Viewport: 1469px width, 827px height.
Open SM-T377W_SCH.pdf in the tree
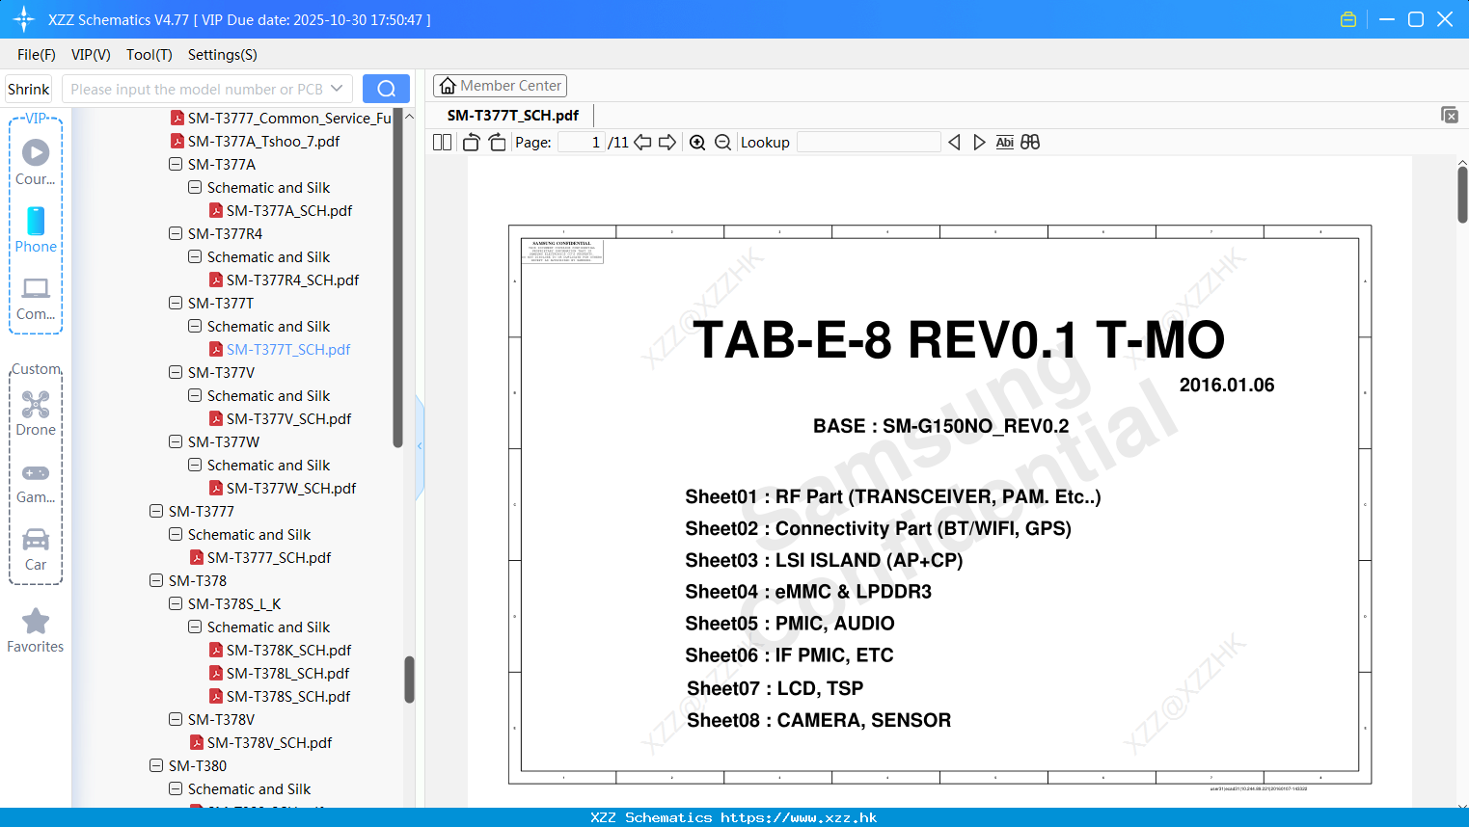click(291, 488)
